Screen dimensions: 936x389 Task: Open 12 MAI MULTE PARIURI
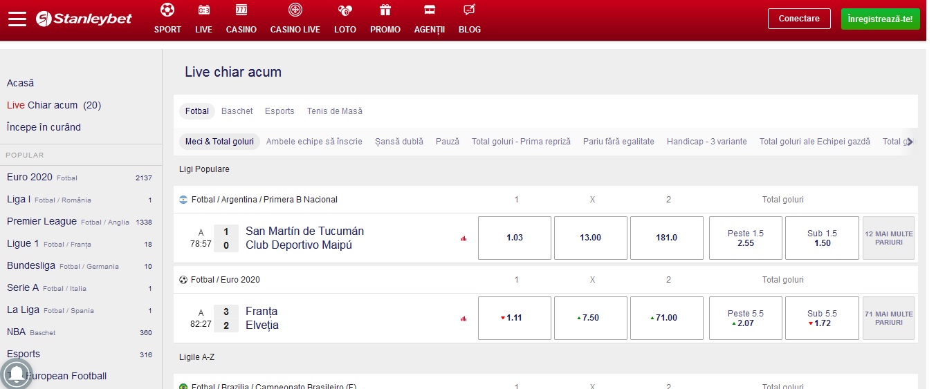[888, 238]
